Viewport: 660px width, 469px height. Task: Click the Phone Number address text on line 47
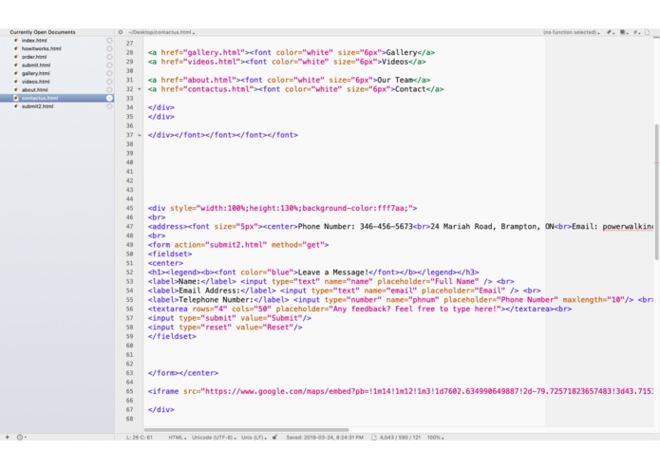355,226
